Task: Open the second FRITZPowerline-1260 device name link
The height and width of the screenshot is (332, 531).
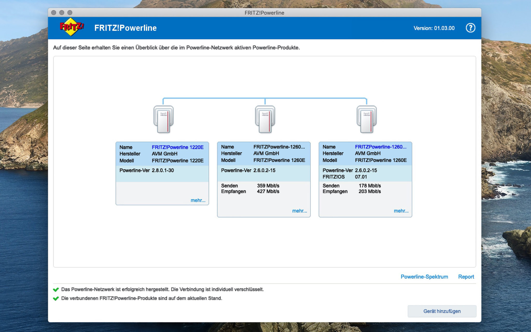Action: coord(380,147)
